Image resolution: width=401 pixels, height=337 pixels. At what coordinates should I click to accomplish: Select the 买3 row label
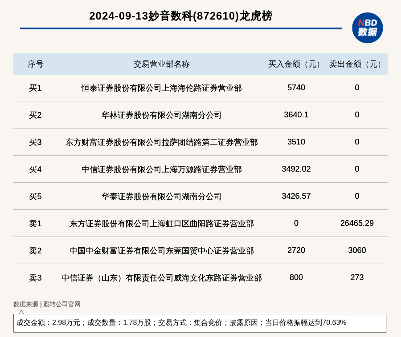35,142
